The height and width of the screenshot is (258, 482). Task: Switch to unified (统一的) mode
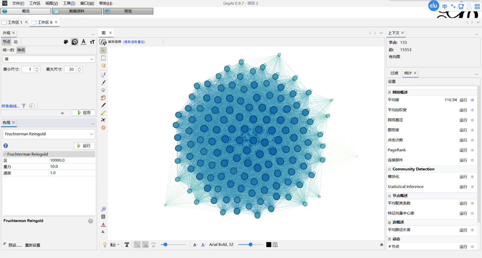pyautogui.click(x=8, y=50)
